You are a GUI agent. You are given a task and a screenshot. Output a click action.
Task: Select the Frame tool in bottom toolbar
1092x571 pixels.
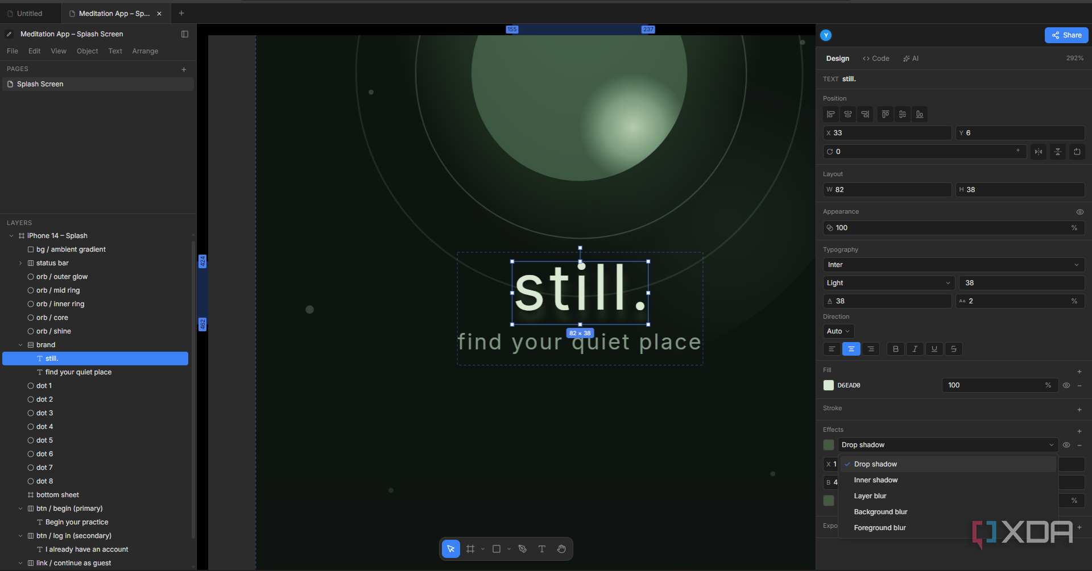pos(470,549)
